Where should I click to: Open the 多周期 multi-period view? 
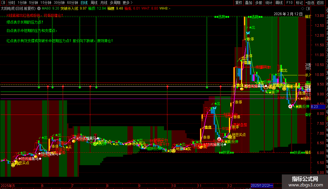tap(115, 3)
